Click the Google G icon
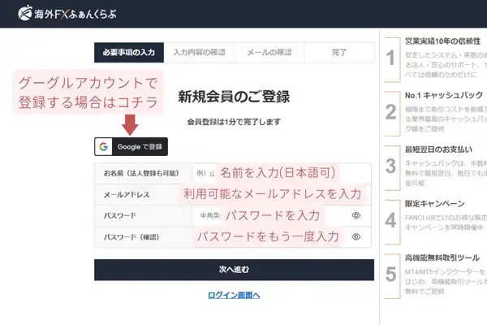This screenshot has height=325, width=487. click(x=103, y=146)
